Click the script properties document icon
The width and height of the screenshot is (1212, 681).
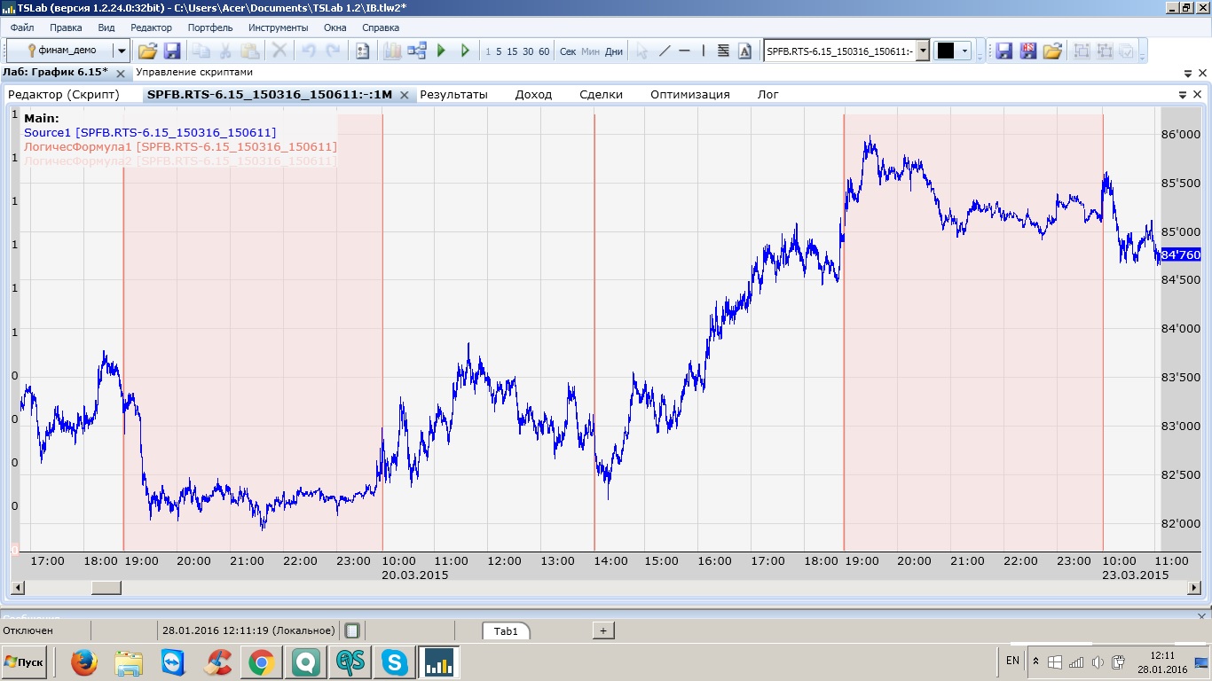[x=362, y=51]
